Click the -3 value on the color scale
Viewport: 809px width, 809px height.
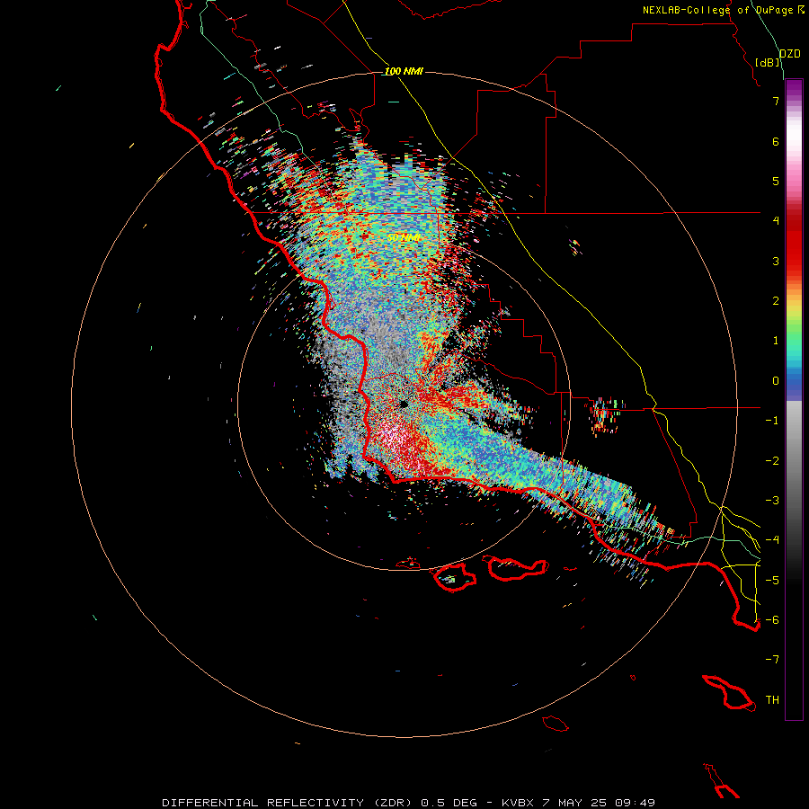(x=772, y=501)
